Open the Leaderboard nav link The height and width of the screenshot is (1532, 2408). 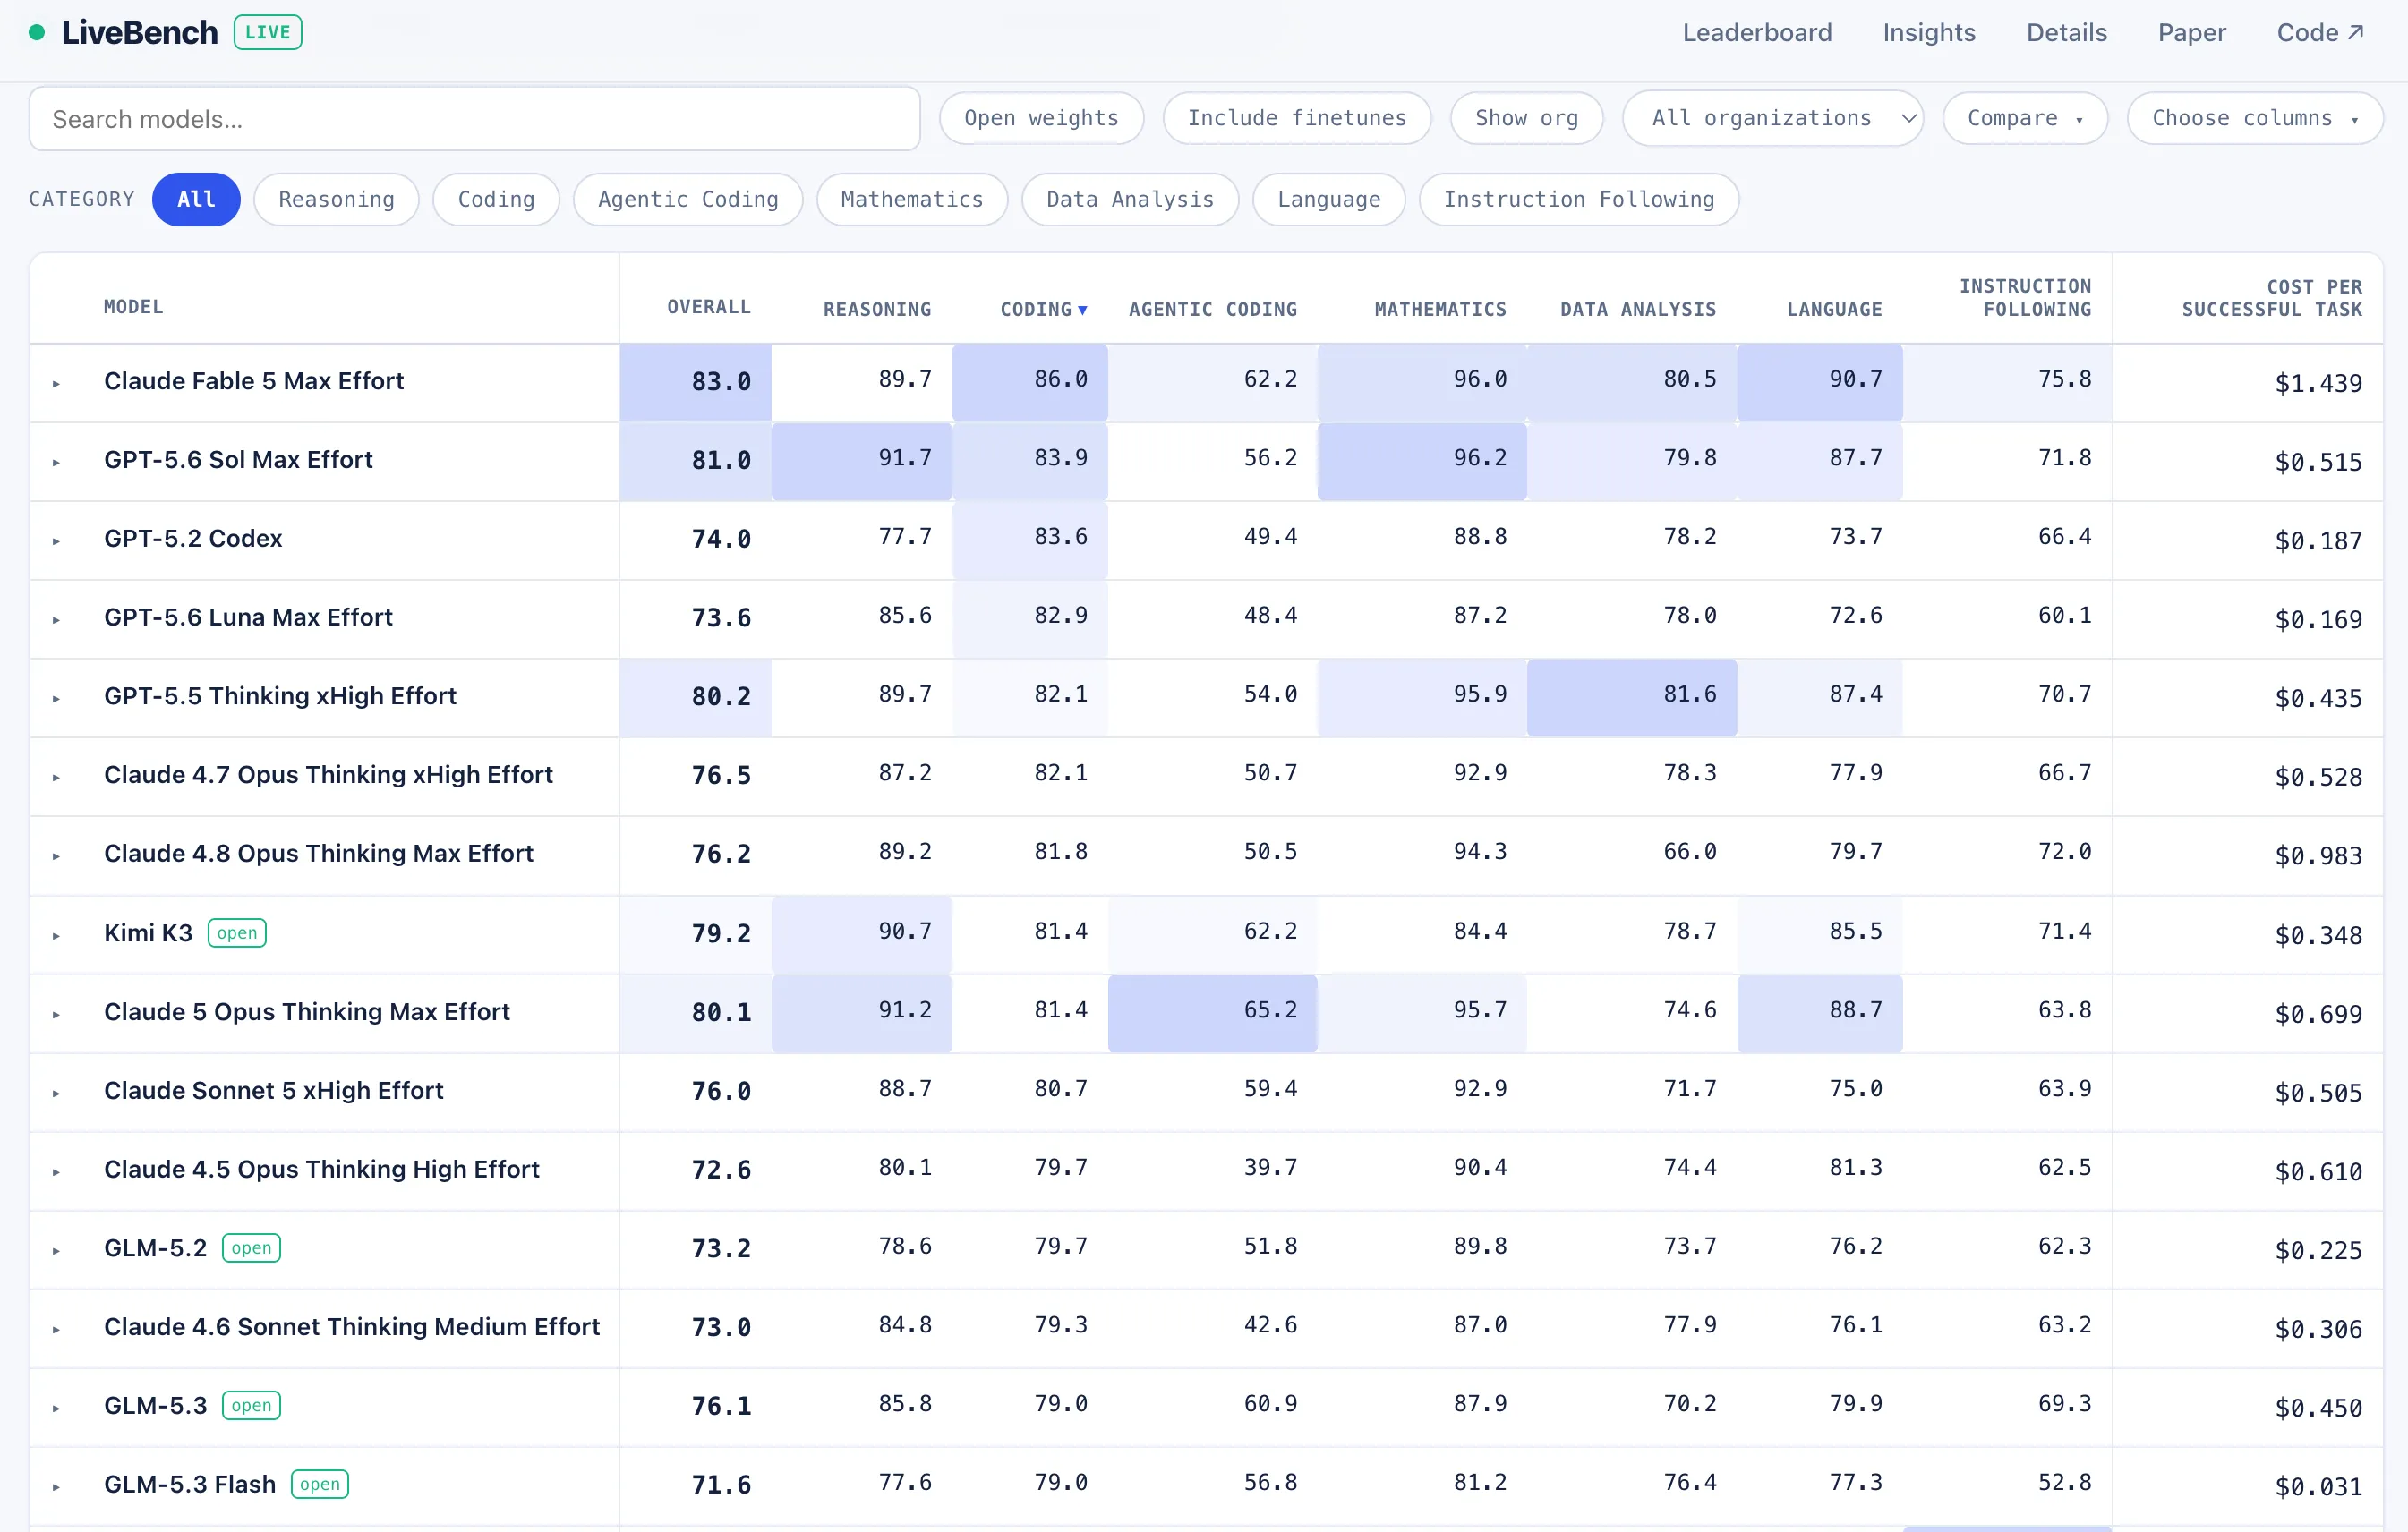pyautogui.click(x=1756, y=33)
